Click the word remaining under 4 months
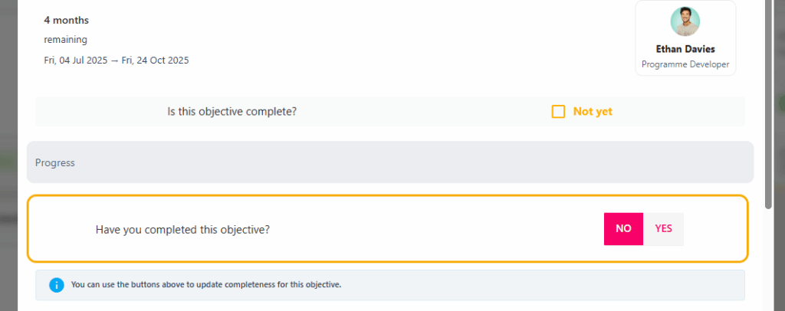This screenshot has height=311, width=785. coord(66,40)
